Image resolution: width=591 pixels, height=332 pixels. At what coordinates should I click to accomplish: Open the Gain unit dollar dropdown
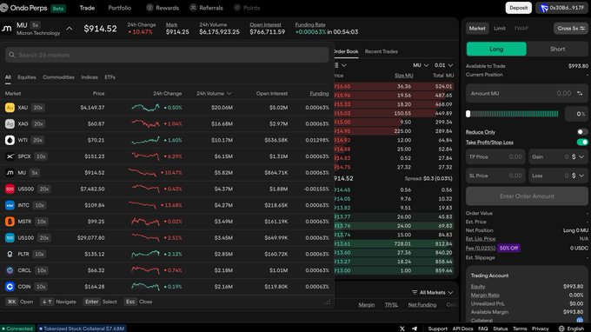pyautogui.click(x=578, y=156)
